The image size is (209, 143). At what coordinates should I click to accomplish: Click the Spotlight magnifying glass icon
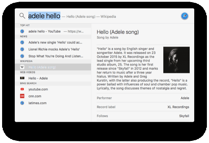tap(22, 16)
